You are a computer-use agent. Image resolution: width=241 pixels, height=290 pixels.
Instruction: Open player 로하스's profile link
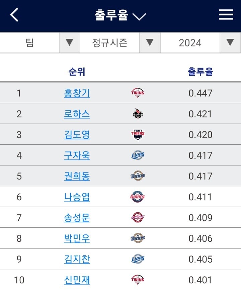(77, 114)
